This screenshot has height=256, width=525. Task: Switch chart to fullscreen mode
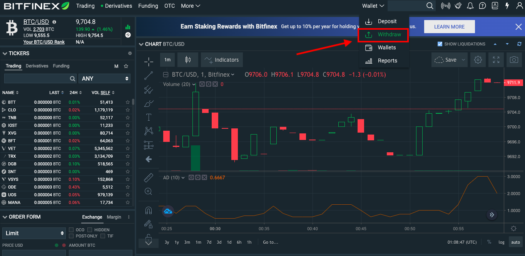click(496, 60)
